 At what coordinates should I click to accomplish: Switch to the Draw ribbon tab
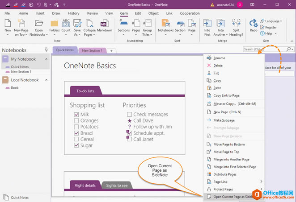point(56,13)
